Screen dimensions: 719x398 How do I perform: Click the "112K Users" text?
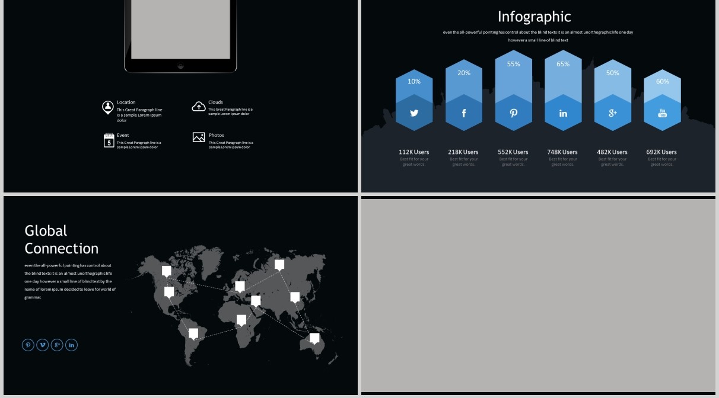coord(414,152)
